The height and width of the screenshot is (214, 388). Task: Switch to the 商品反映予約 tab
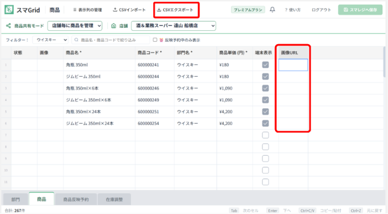76,199
